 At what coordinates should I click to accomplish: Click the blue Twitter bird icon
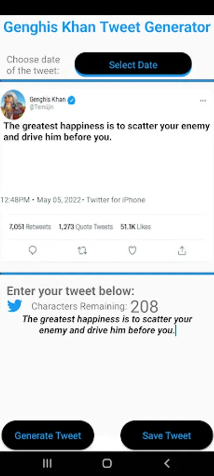[15, 306]
